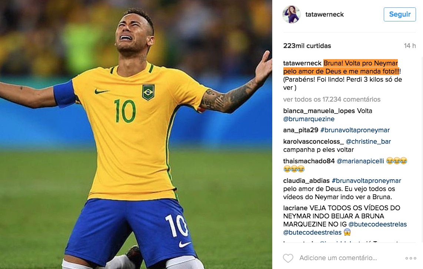Screen dimensions: 423x269
Task: Add a comment in the comment field
Action: tap(338, 258)
